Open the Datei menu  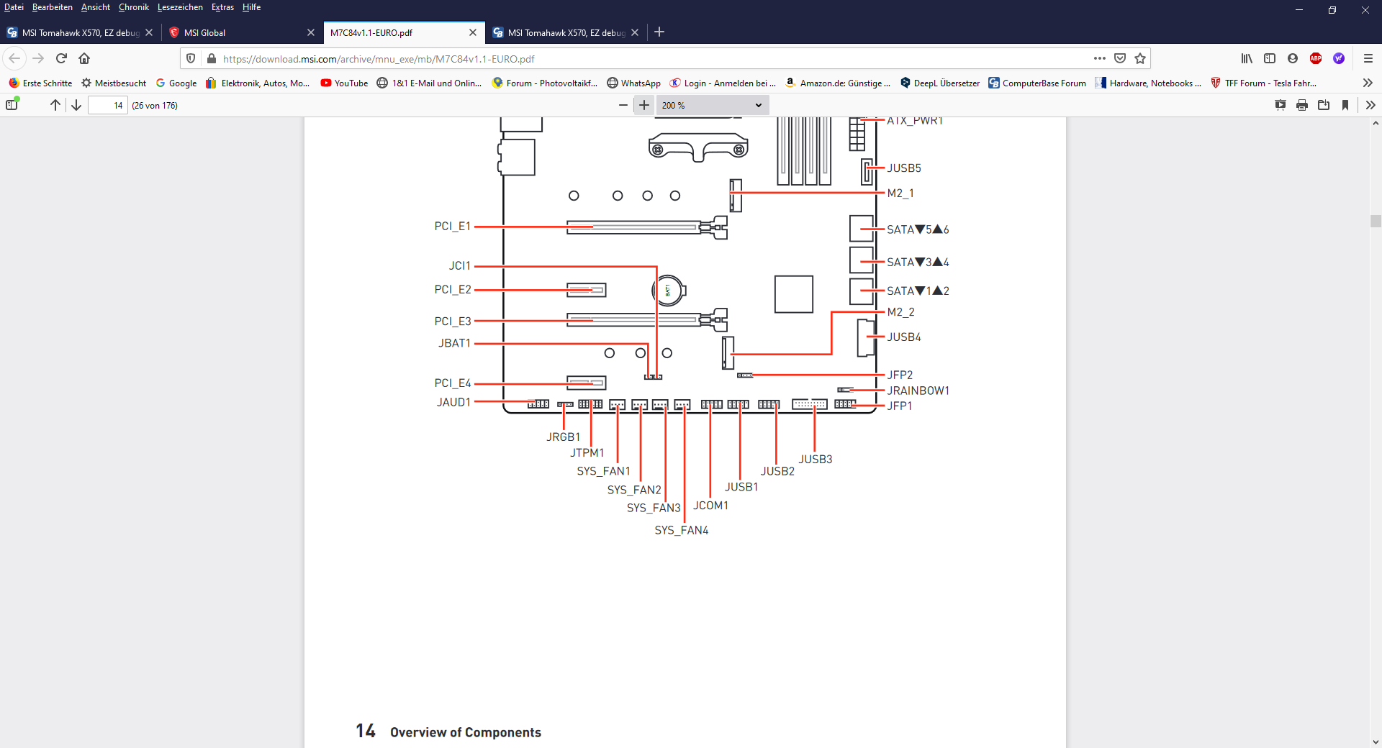14,7
